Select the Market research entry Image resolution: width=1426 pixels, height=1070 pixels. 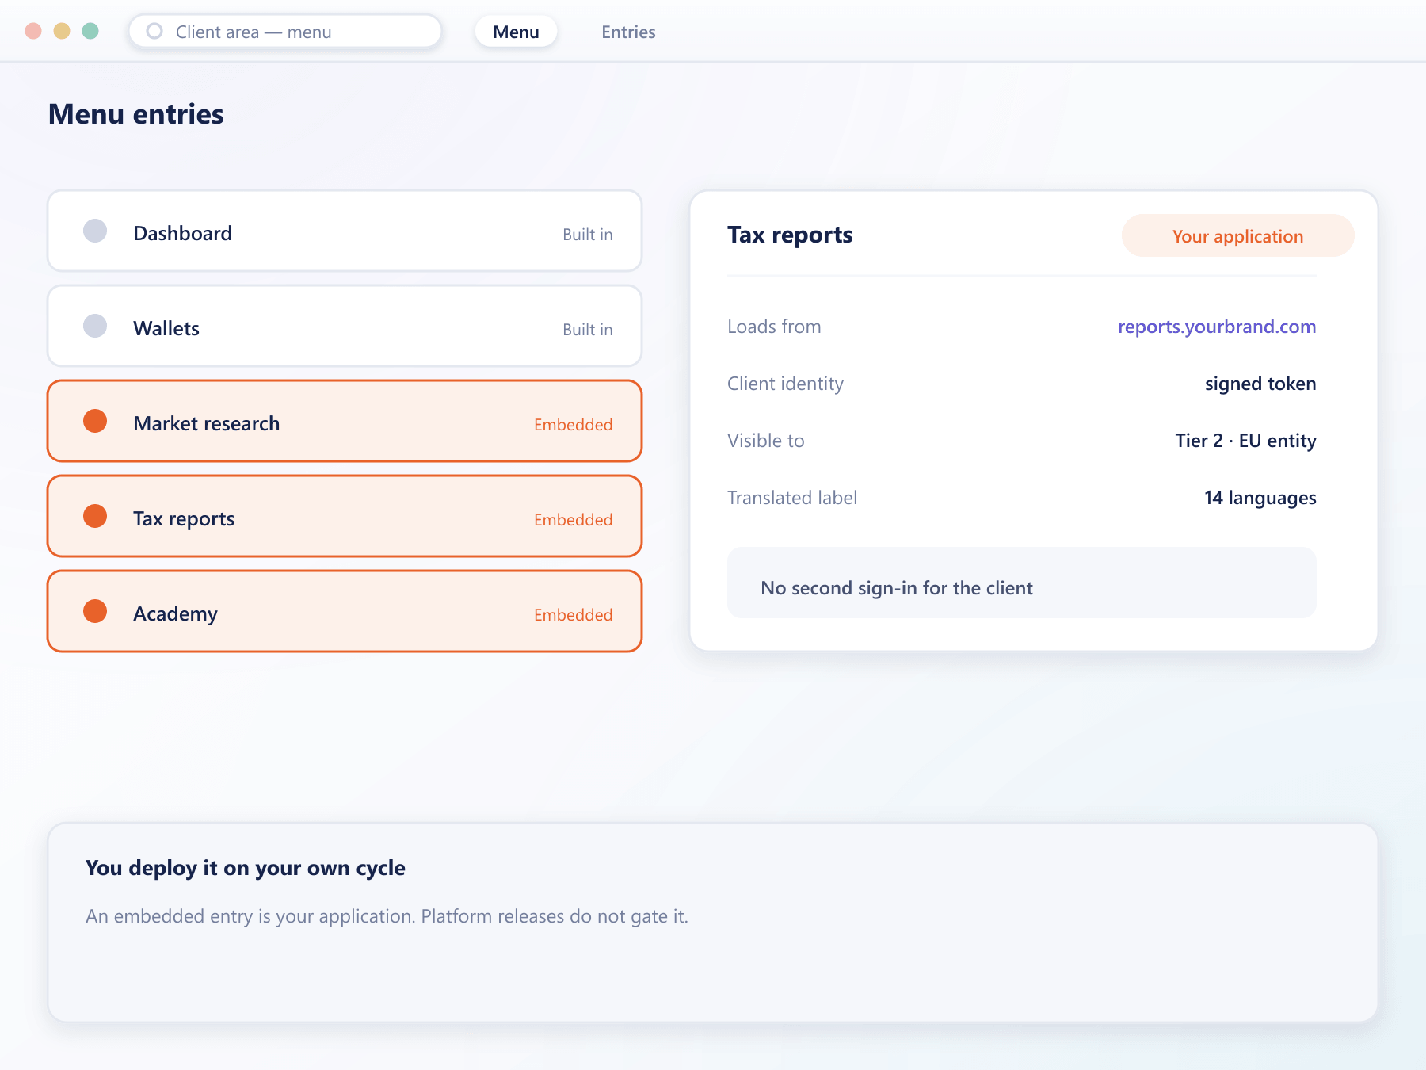[x=345, y=421]
